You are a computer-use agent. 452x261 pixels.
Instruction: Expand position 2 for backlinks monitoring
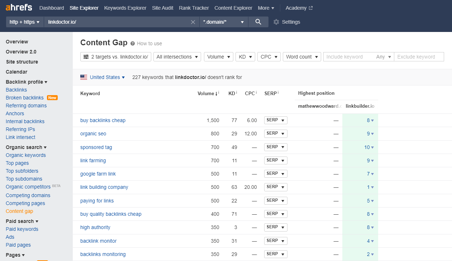pos(370,254)
